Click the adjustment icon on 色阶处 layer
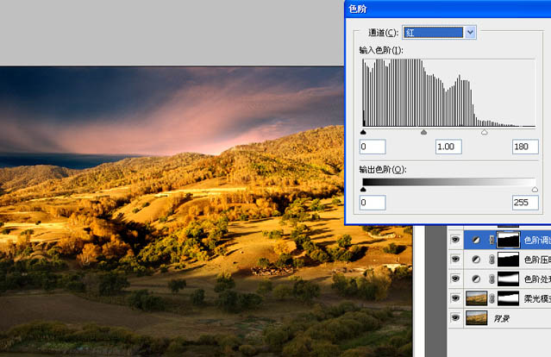 [475, 279]
